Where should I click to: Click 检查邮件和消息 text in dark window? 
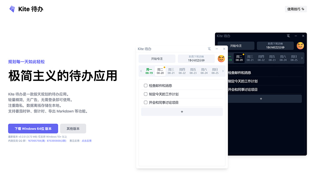tap(239, 73)
